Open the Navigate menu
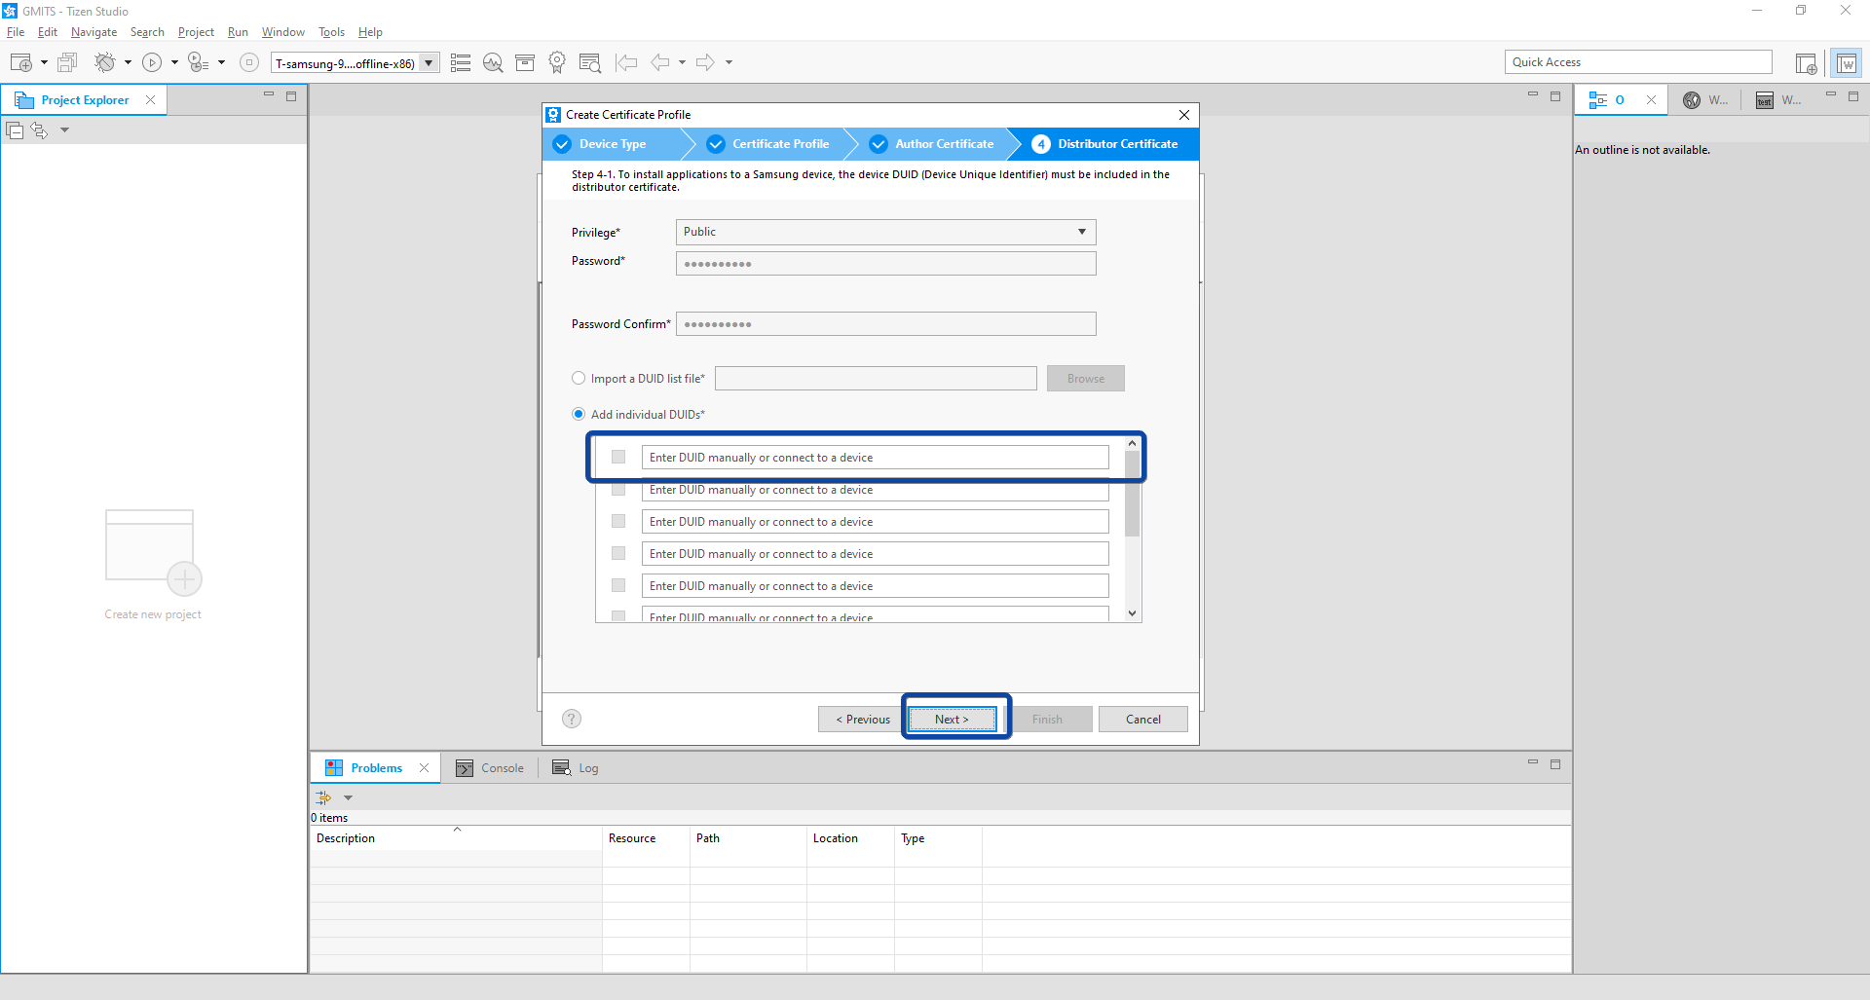This screenshot has width=1870, height=1000. 93,32
